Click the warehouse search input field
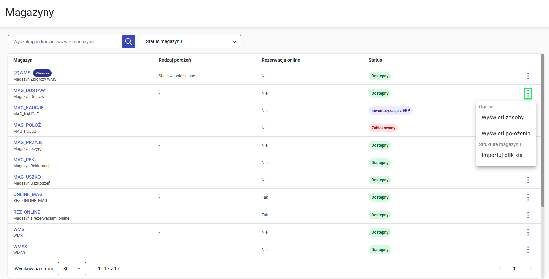 pyautogui.click(x=65, y=42)
